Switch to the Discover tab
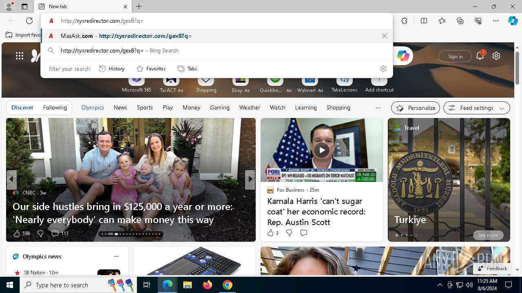The image size is (522, 293). (22, 107)
